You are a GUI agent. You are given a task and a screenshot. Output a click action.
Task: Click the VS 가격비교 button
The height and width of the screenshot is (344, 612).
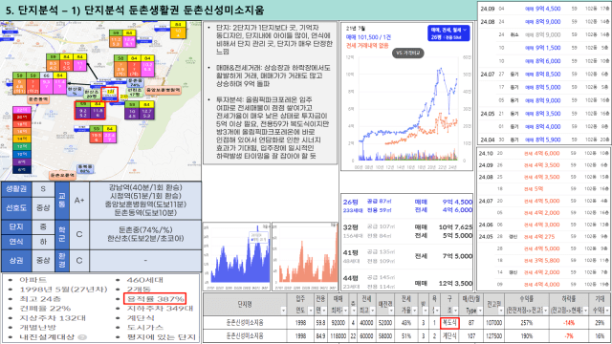408,54
